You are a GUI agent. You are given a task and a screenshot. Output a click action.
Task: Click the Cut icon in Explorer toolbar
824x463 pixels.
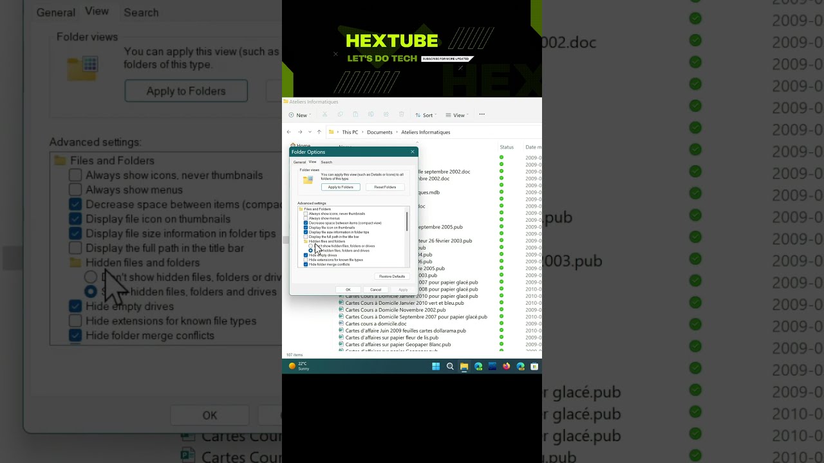click(x=324, y=114)
